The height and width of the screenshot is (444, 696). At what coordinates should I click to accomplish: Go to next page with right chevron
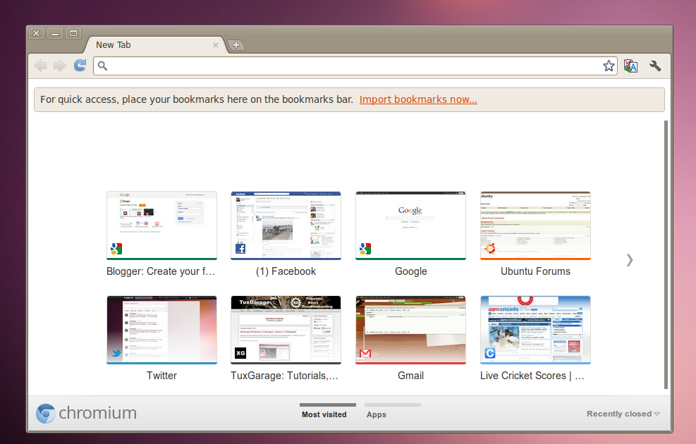pyautogui.click(x=630, y=260)
